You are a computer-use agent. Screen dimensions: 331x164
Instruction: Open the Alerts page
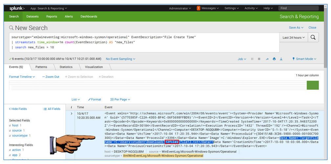coord(69,16)
